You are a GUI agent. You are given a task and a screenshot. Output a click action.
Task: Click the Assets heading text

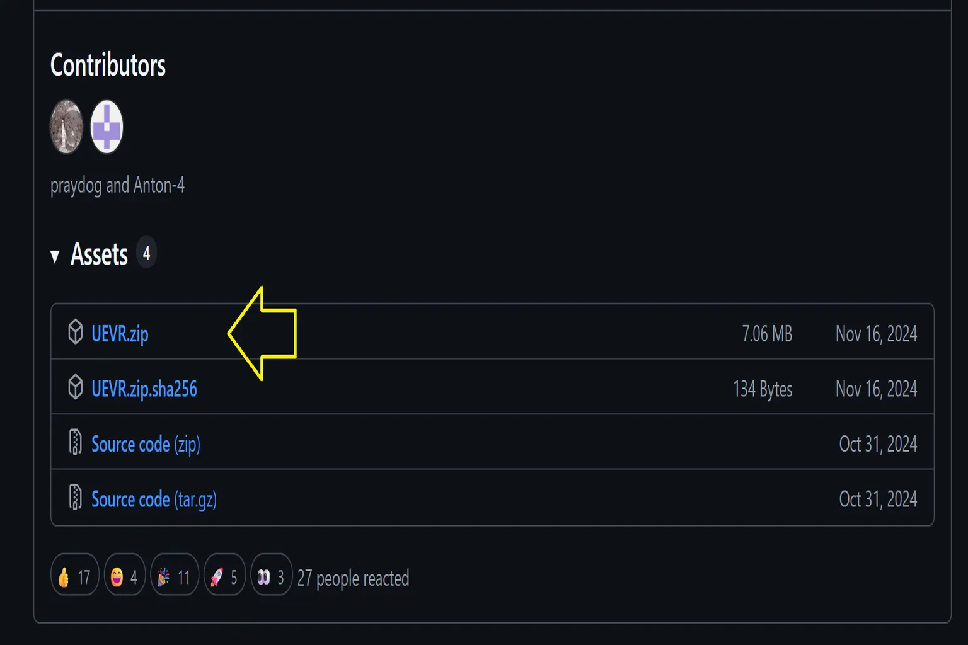(99, 254)
